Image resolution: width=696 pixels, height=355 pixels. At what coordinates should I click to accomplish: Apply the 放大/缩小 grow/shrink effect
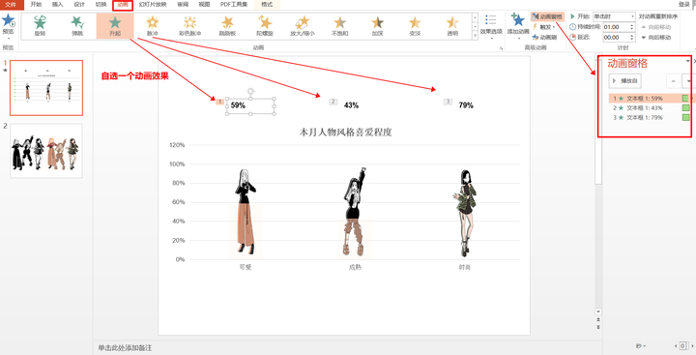303,25
